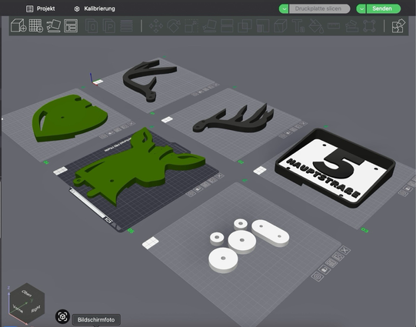Click the Arrange all objects icon
The width and height of the screenshot is (416, 327).
coord(71,25)
